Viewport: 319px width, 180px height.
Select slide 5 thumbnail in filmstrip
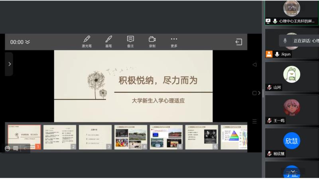pyautogui.click(x=166, y=137)
